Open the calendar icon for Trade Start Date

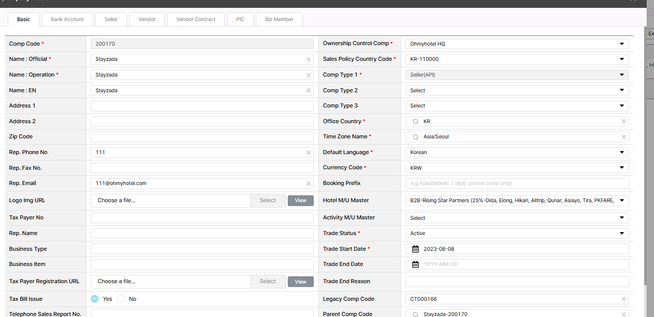pyautogui.click(x=415, y=249)
